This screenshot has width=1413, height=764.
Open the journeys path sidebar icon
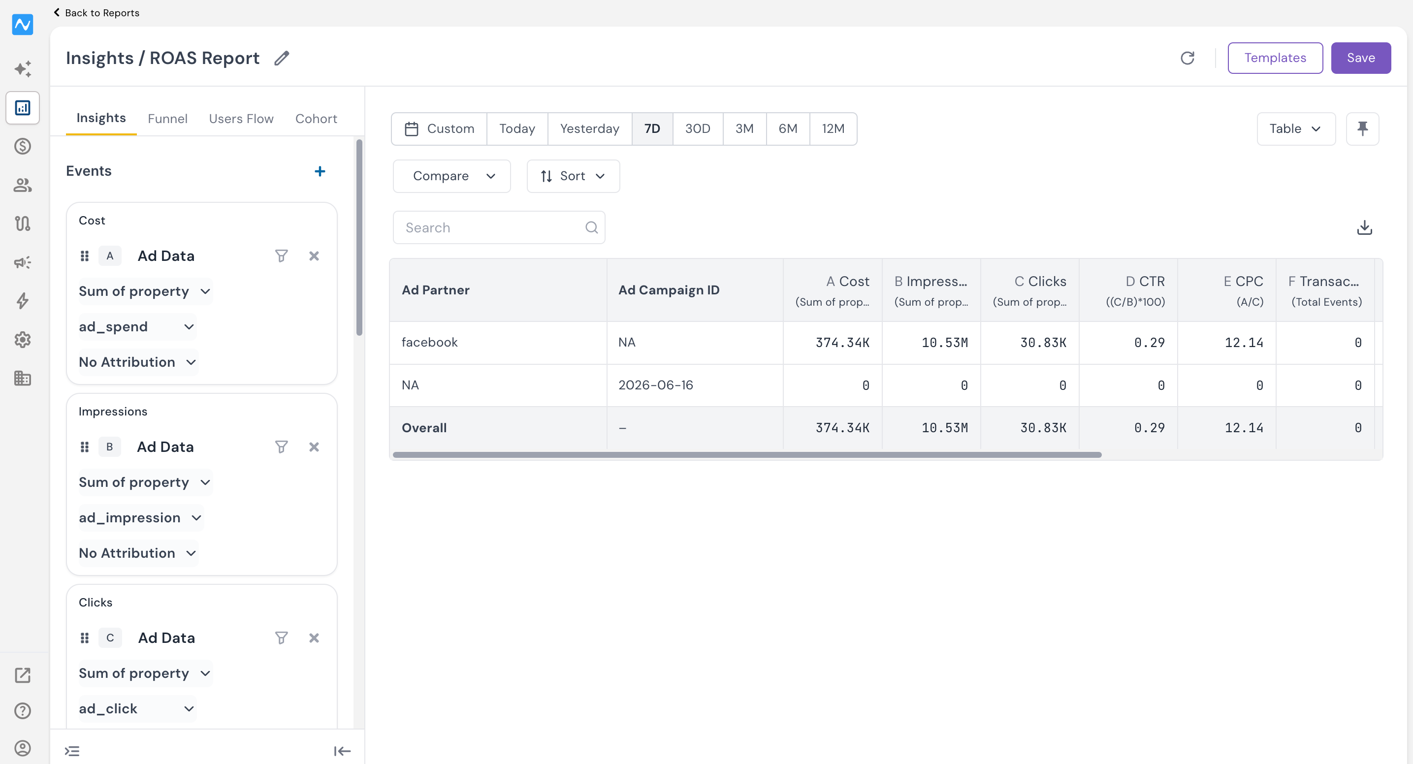(23, 223)
